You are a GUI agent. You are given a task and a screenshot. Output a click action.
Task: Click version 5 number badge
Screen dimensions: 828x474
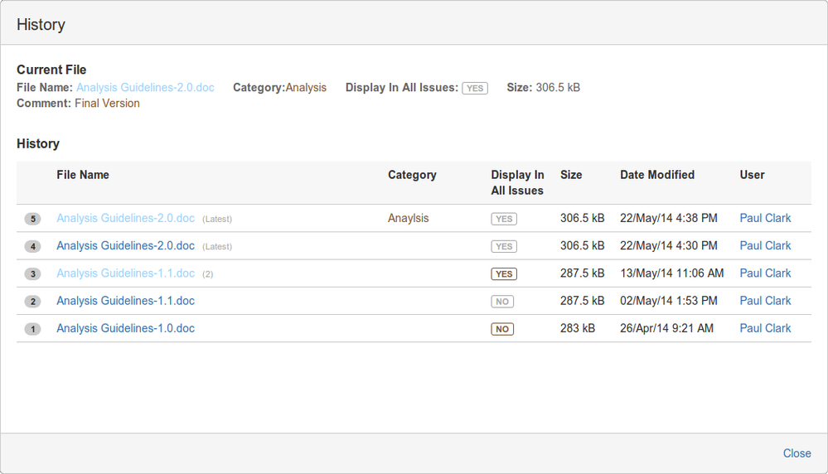(x=33, y=219)
